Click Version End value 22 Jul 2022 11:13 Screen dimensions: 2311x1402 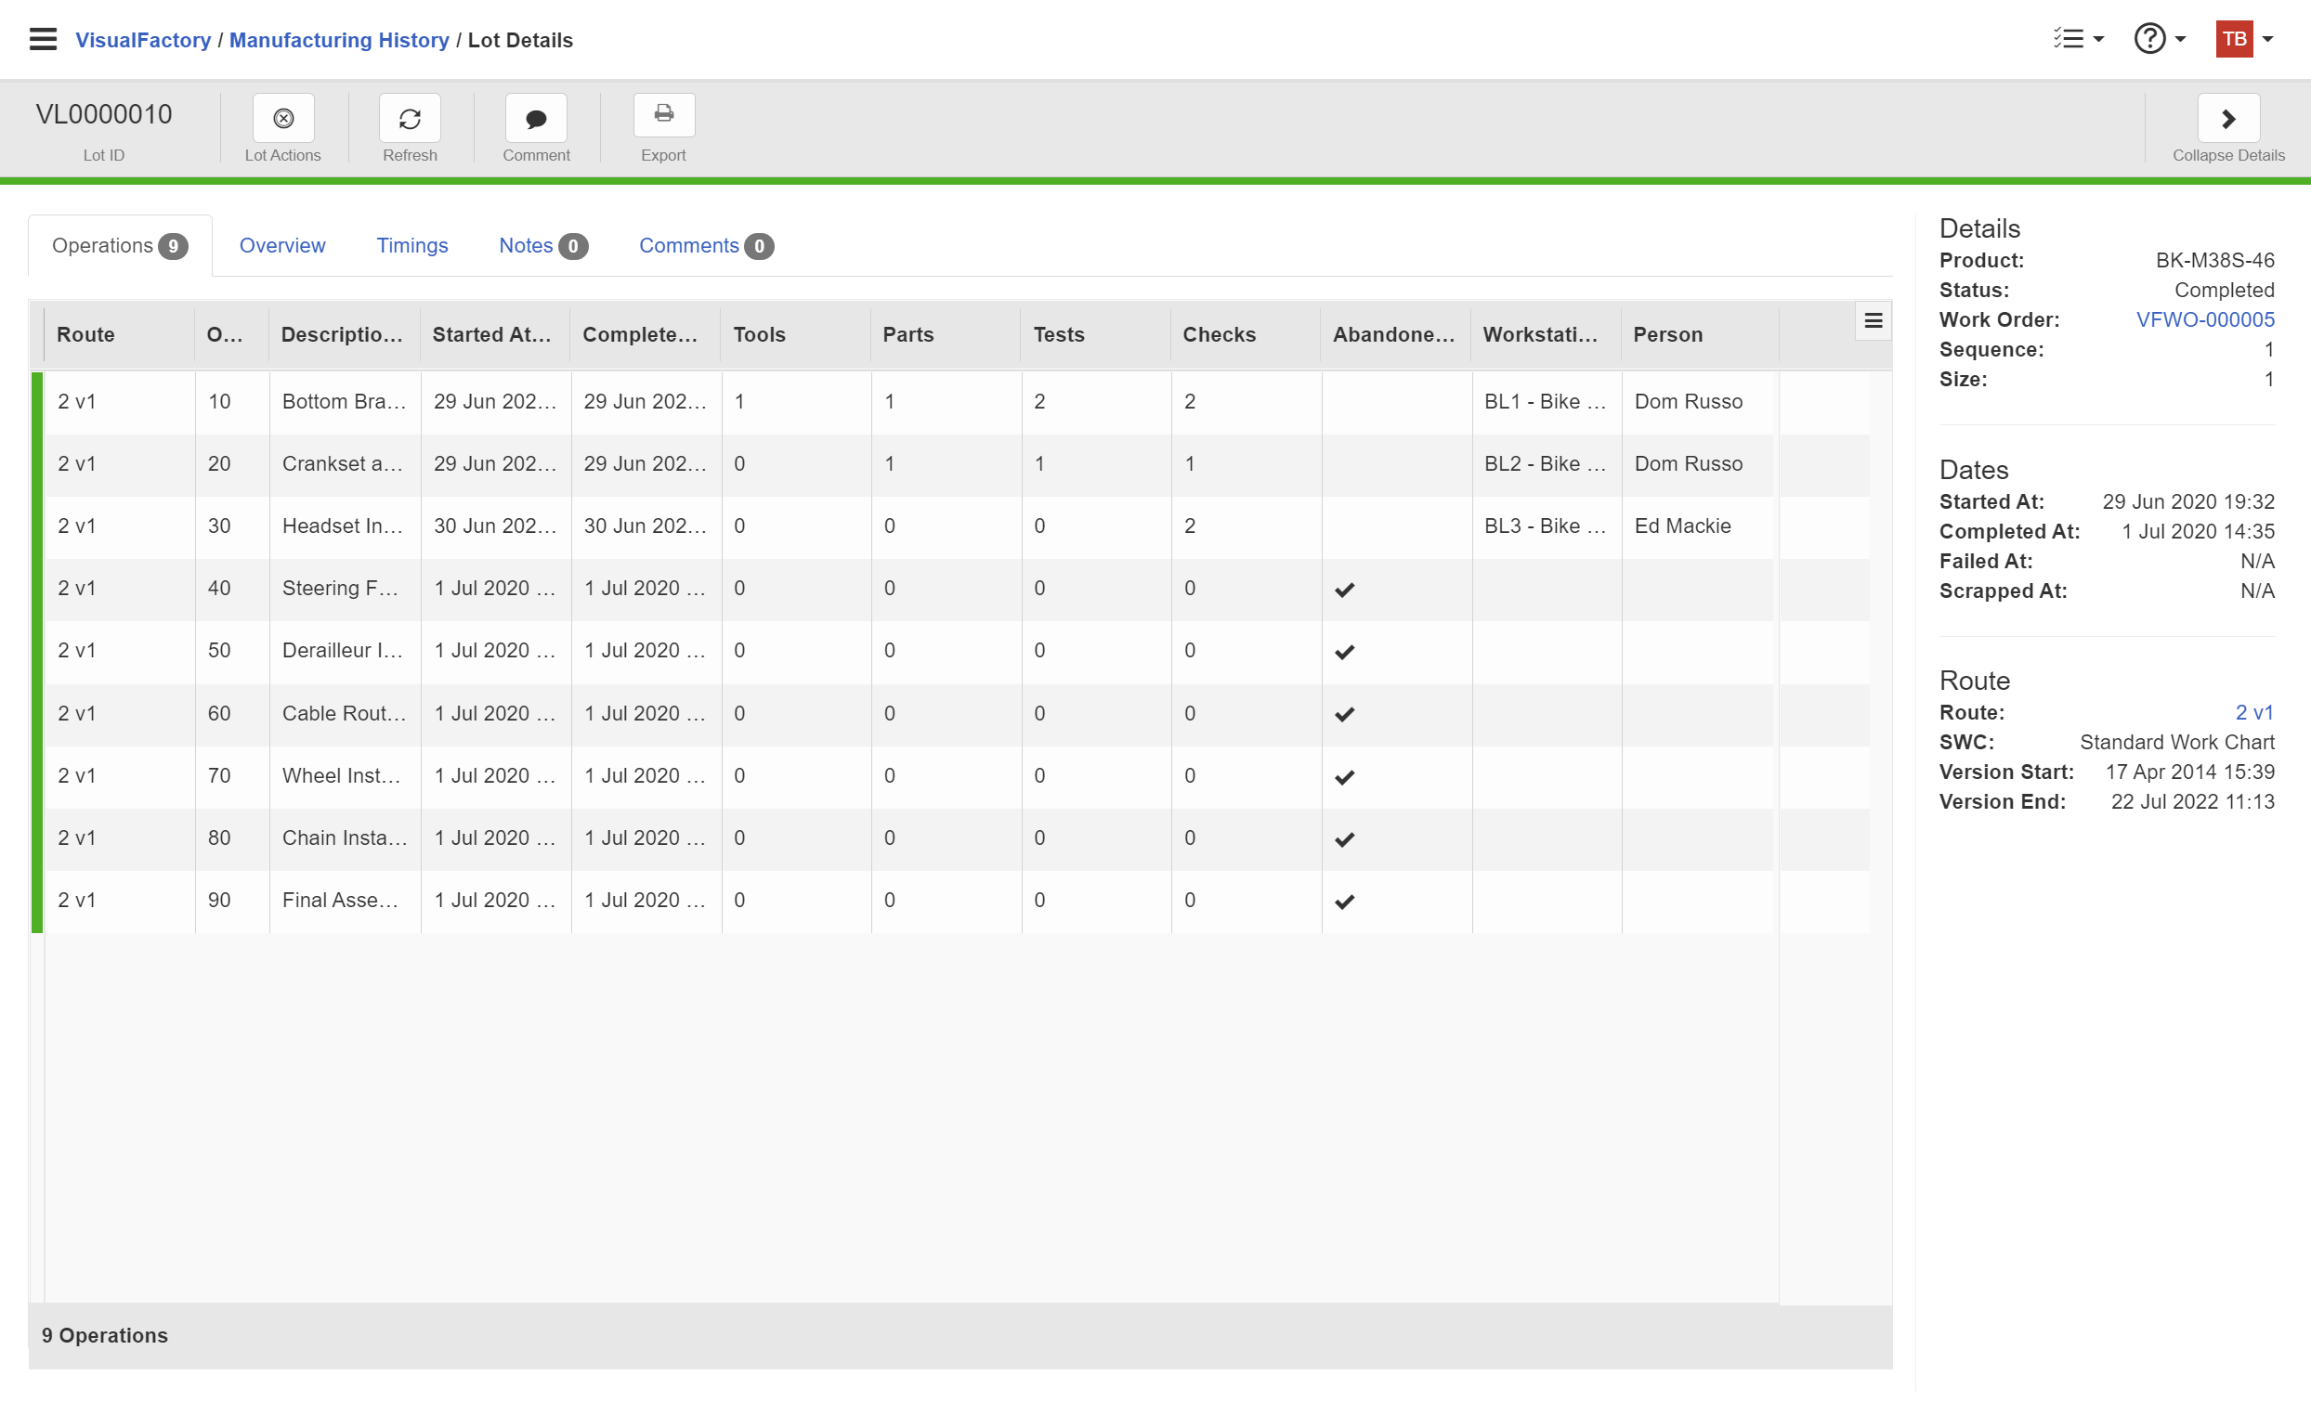2192,803
